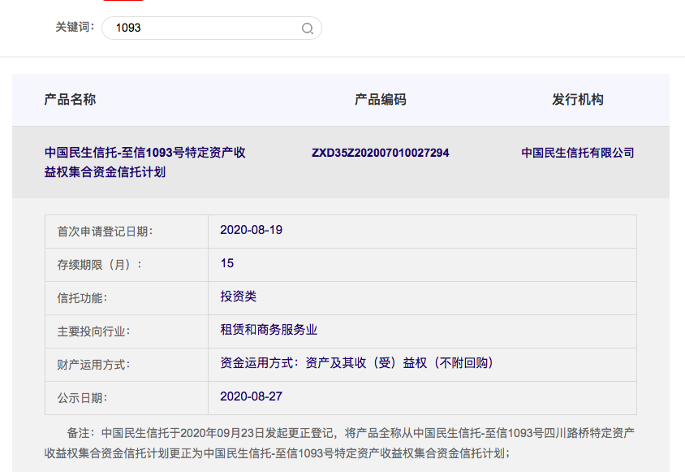The height and width of the screenshot is (472, 685).
Task: Click the 关键词 label
Action: [75, 27]
